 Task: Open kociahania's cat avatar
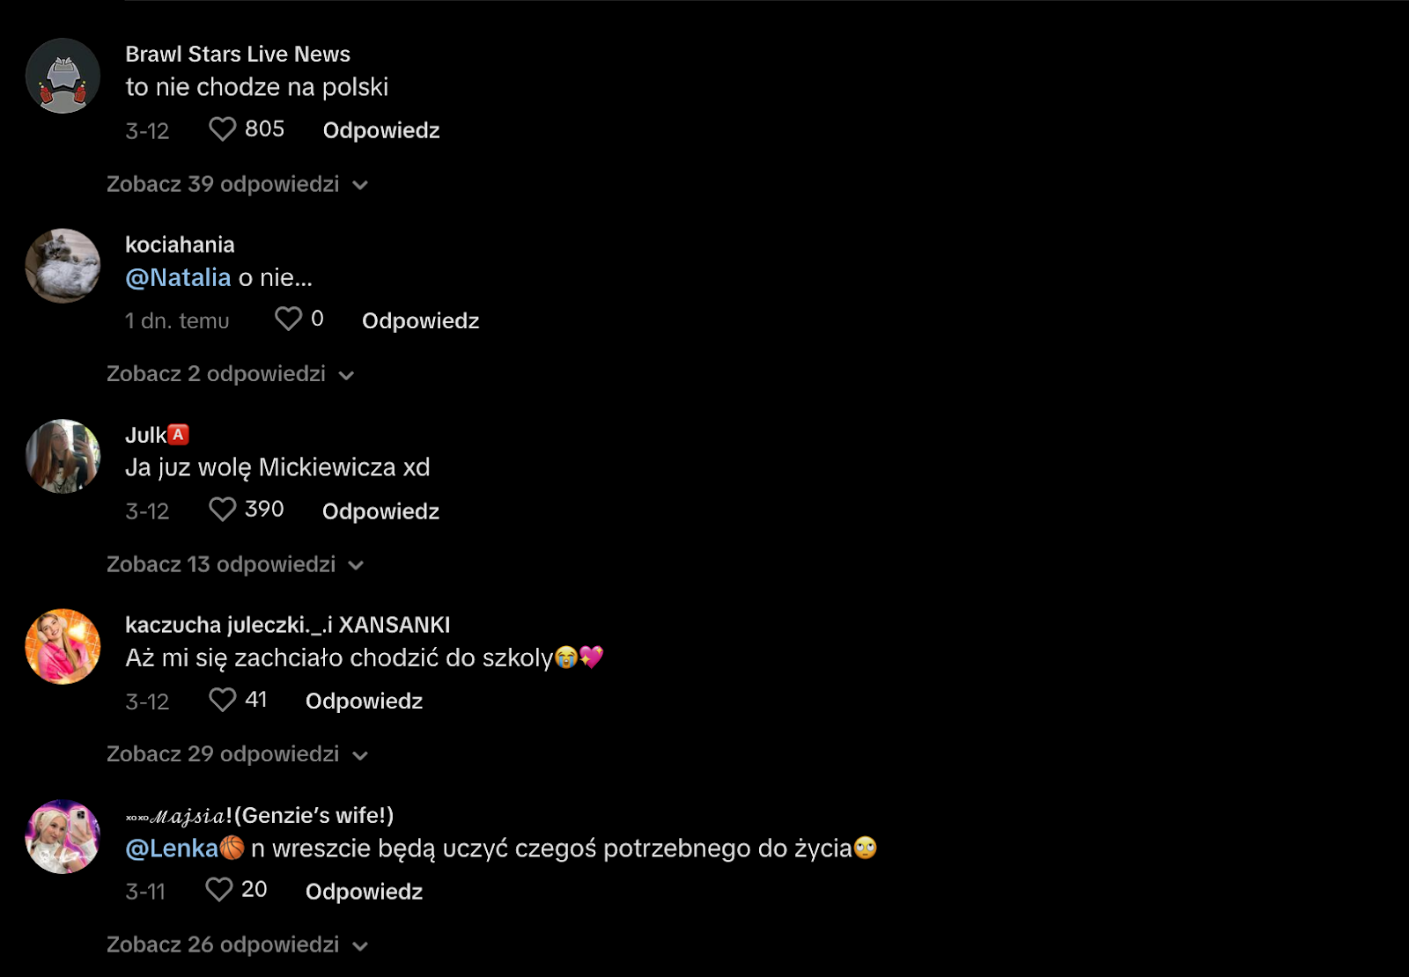click(x=63, y=266)
